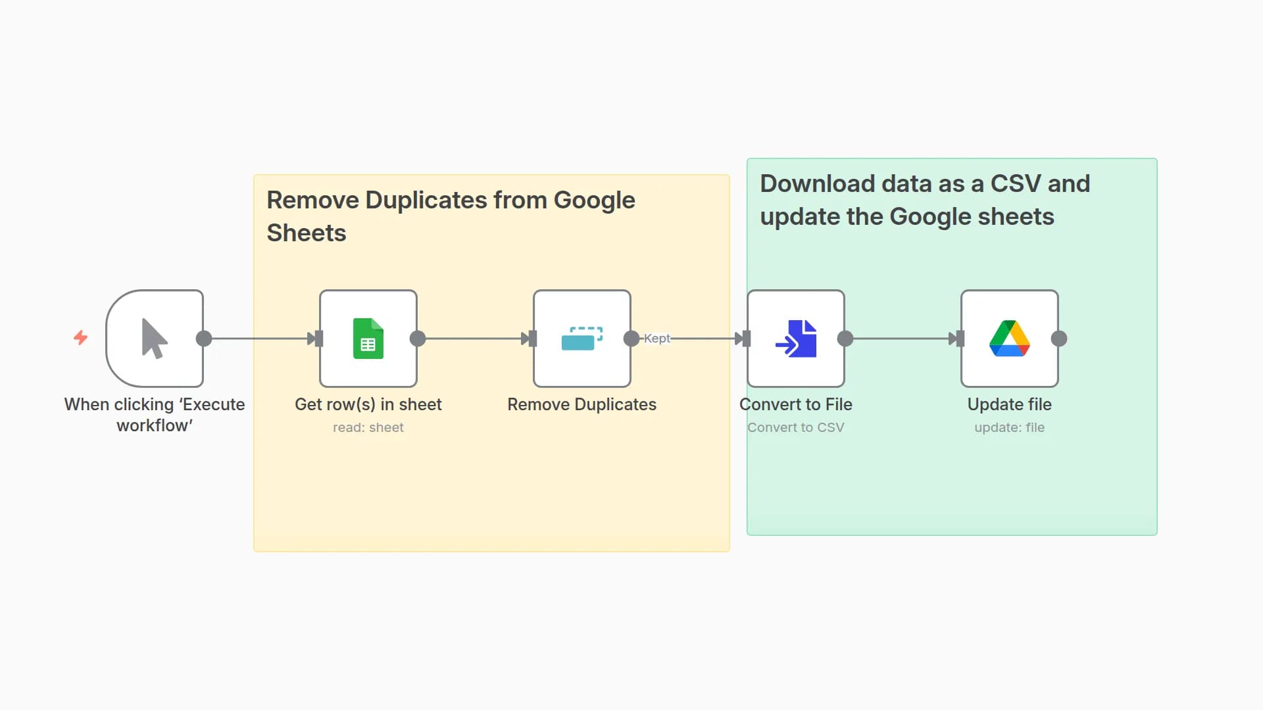The height and width of the screenshot is (710, 1263).
Task: Click the Remove Duplicates node icon
Action: tap(582, 339)
